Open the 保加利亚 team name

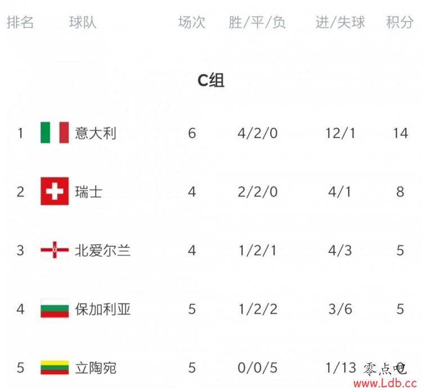(102, 309)
